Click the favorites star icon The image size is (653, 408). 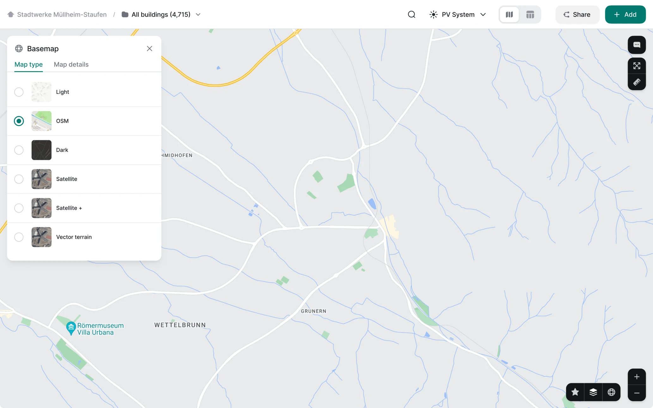575,392
